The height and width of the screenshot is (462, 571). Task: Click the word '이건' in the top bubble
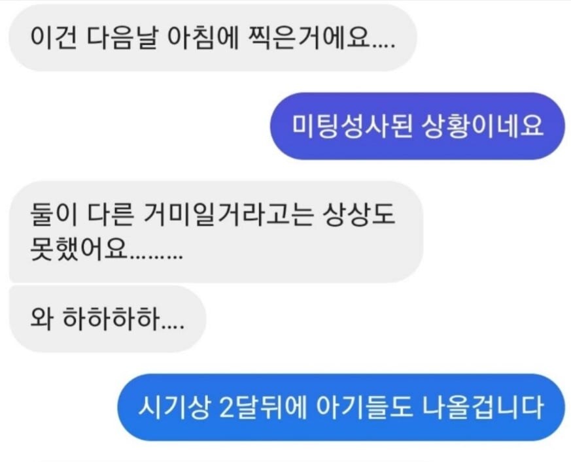(x=54, y=38)
